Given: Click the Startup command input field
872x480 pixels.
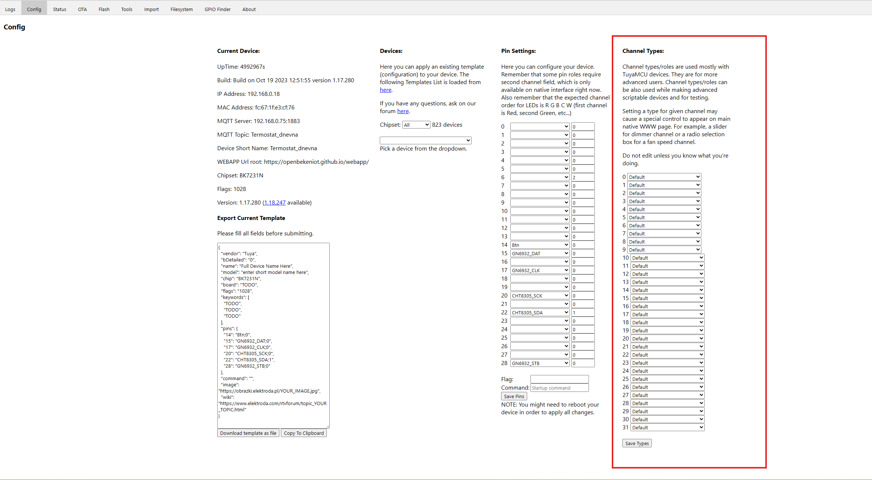Looking at the screenshot, I should click(x=559, y=388).
